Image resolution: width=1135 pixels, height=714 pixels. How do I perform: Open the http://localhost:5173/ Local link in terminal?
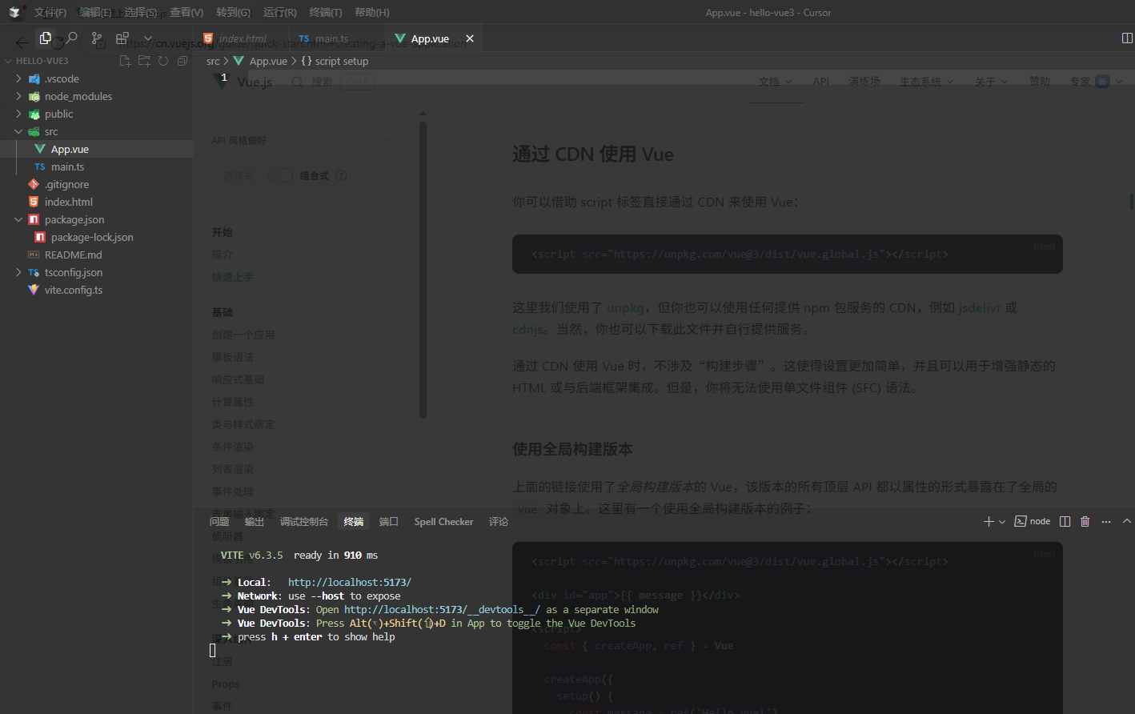[350, 583]
